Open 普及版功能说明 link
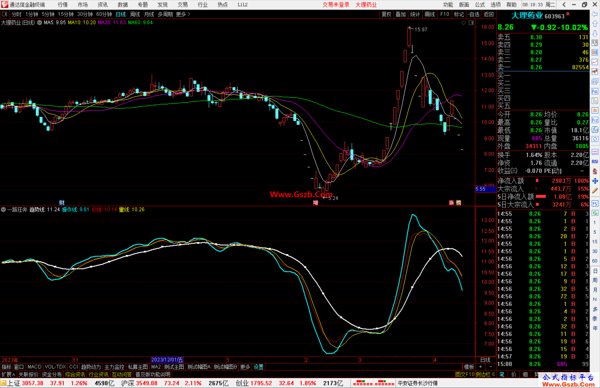Screen dimensions: 600x388 click(153, 374)
